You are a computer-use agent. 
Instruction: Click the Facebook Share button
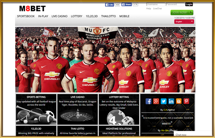[x=127, y=5]
